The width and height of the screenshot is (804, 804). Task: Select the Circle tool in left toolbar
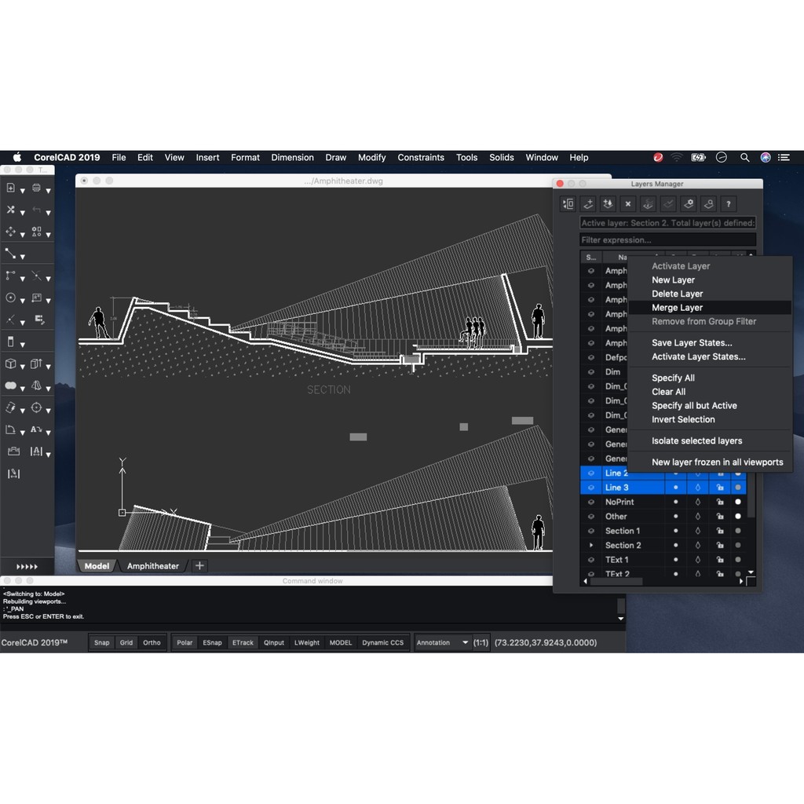click(10, 298)
